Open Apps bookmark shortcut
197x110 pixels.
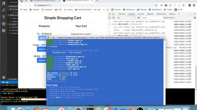[x=24, y=9]
